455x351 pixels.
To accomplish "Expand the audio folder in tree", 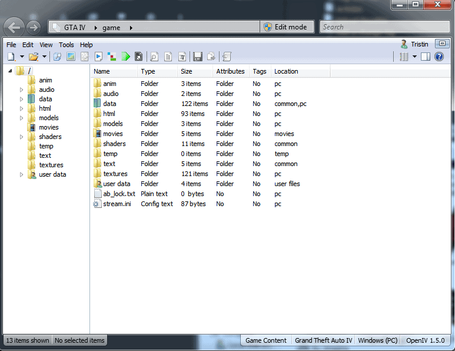I will click(21, 90).
